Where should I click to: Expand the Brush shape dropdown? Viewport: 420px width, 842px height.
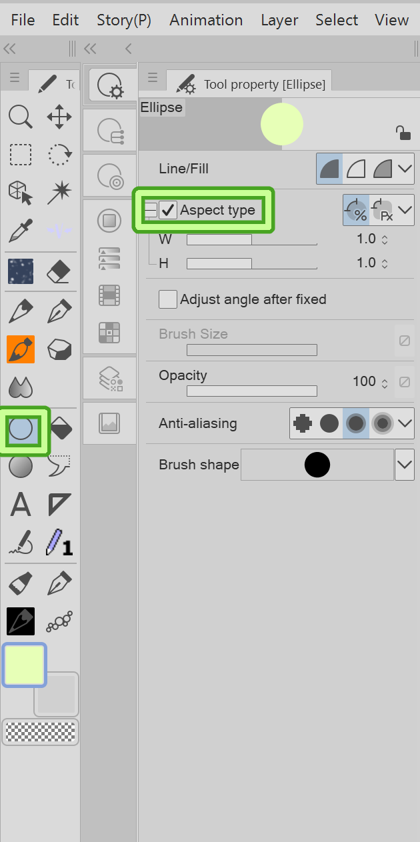click(x=405, y=465)
